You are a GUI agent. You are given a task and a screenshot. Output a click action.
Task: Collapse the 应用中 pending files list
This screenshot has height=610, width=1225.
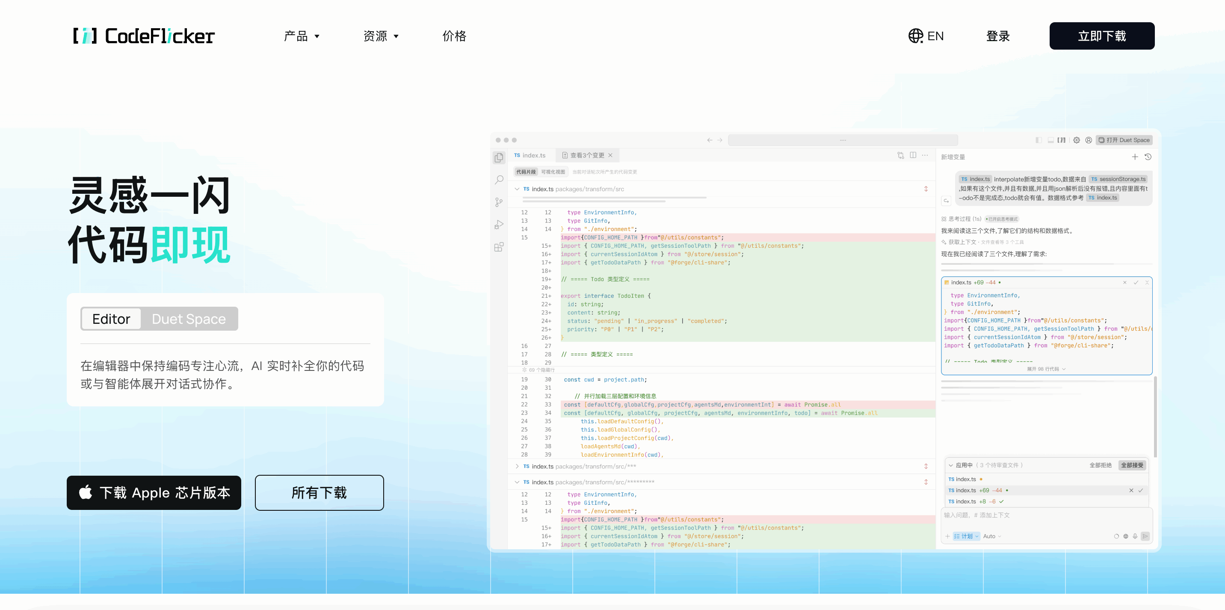950,465
